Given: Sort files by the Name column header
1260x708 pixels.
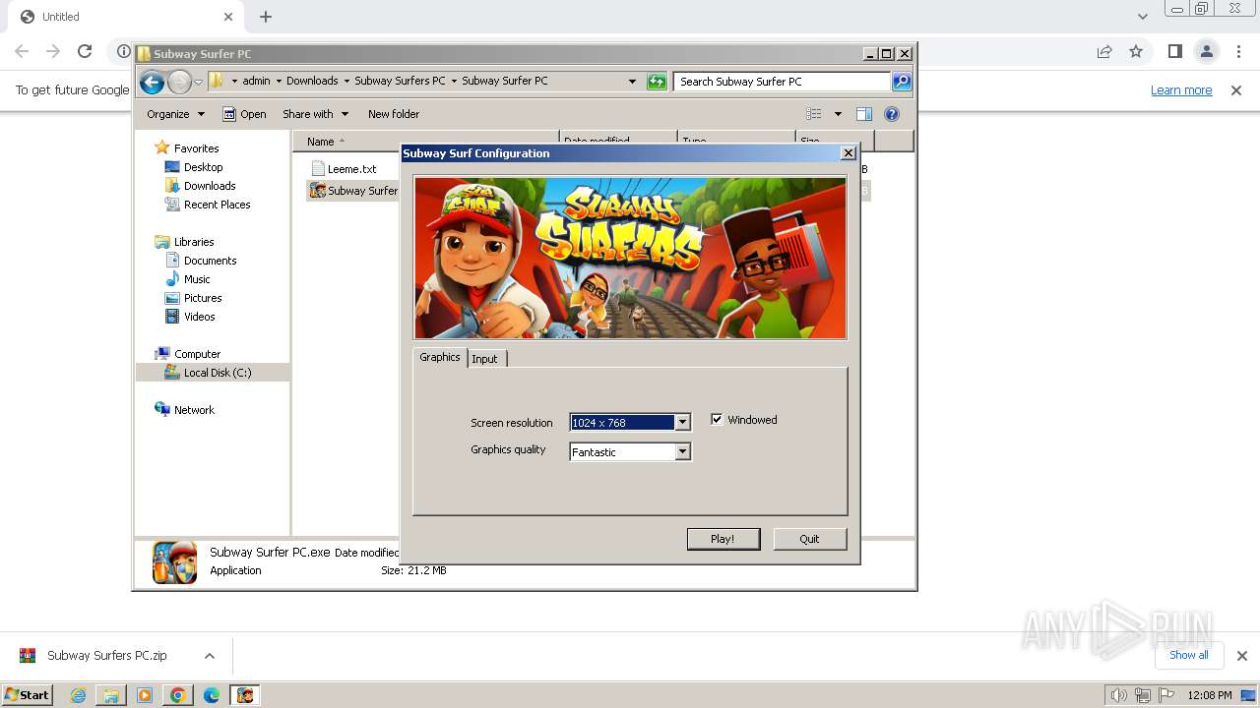Looking at the screenshot, I should 425,142.
